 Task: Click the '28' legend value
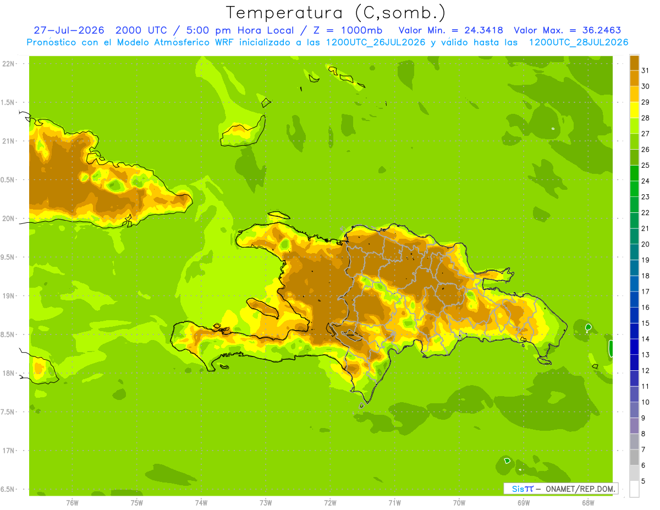pyautogui.click(x=646, y=118)
